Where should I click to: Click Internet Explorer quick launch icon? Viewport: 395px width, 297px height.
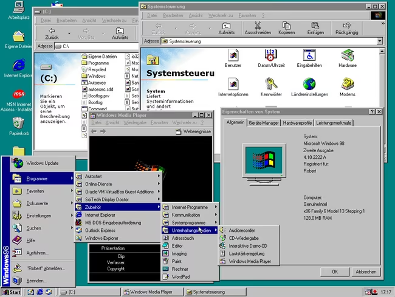pyautogui.click(x=39, y=292)
